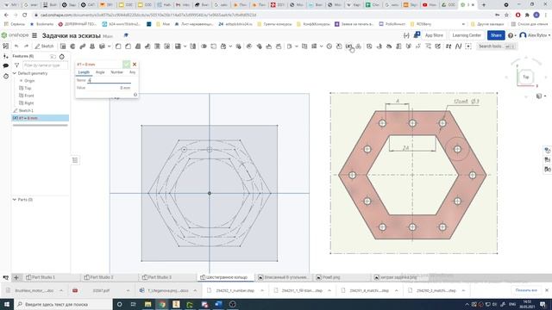The width and height of the screenshot is (552, 310).
Task: Select the Transform tool
Action: [x=223, y=46]
